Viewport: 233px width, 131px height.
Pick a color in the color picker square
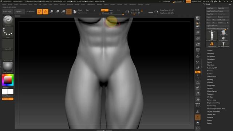pos(8,80)
